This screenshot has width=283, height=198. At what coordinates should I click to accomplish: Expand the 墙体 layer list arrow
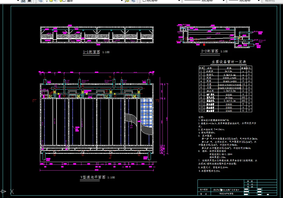coord(122,1)
